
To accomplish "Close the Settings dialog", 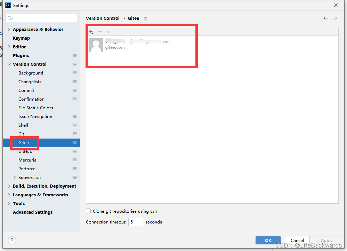I will point(336,5).
